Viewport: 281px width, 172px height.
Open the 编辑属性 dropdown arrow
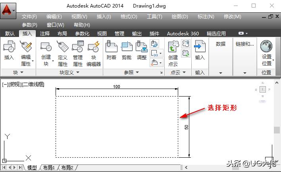pyautogui.click(x=33, y=61)
